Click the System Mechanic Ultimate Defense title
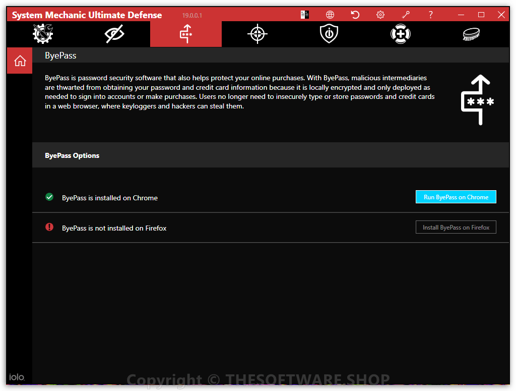516x391 pixels. (x=87, y=15)
